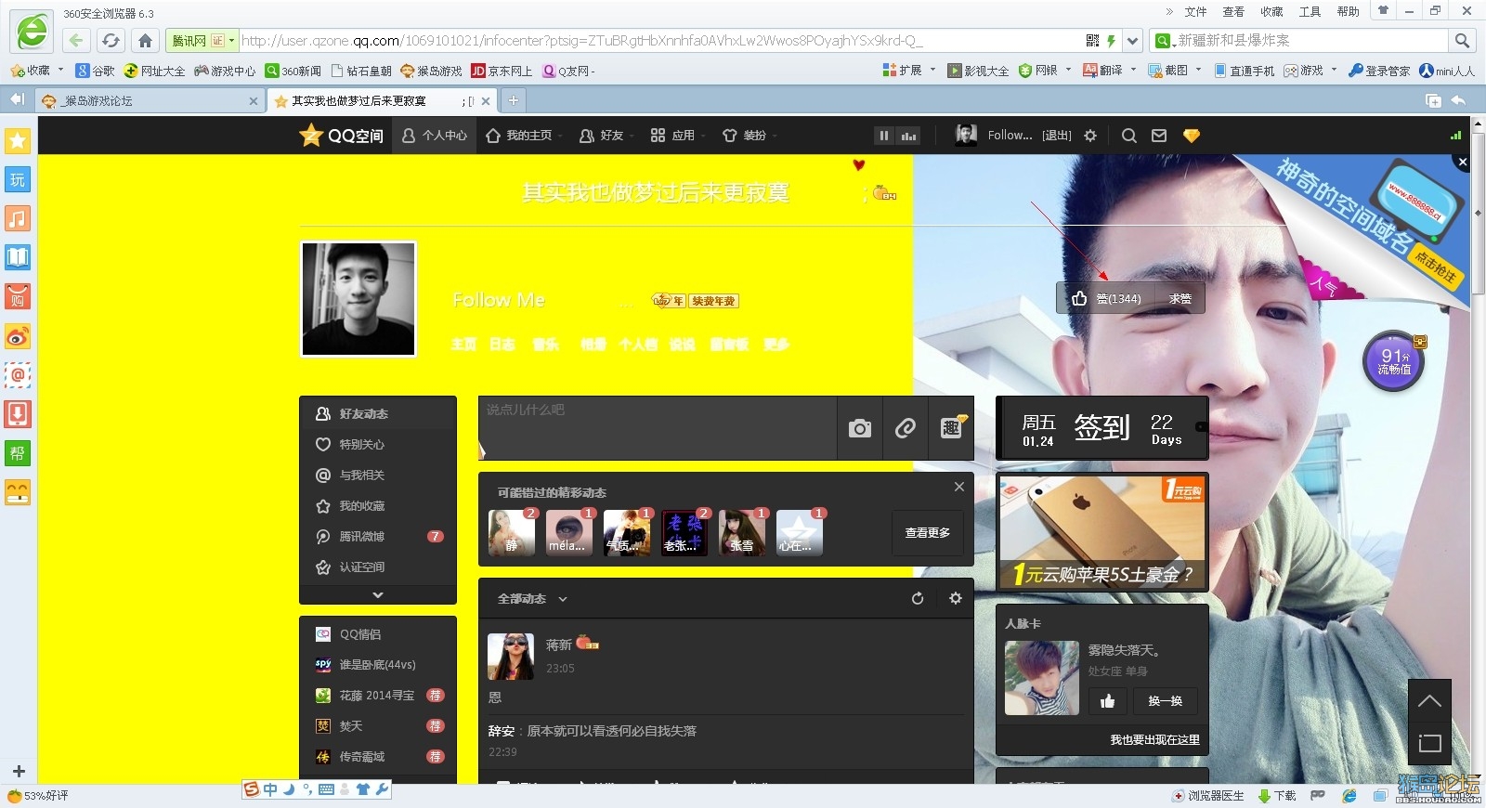The width and height of the screenshot is (1486, 808).
Task: Open the music note sidebar icon
Action: [x=18, y=218]
